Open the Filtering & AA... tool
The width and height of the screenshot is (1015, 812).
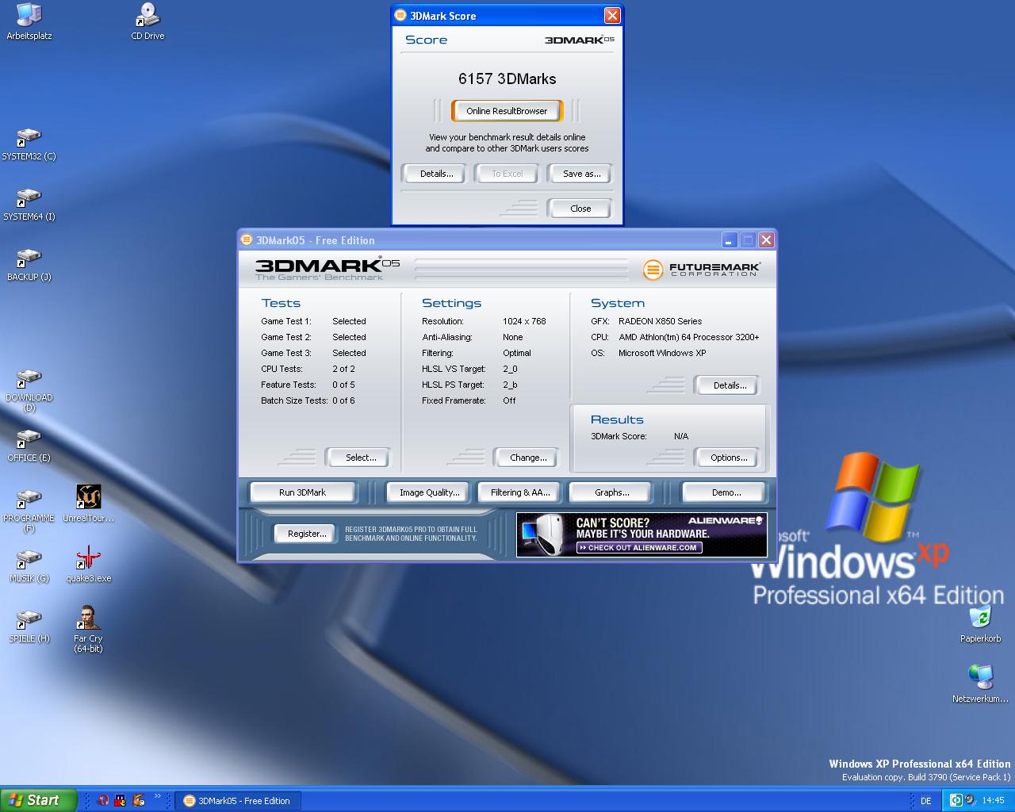520,492
